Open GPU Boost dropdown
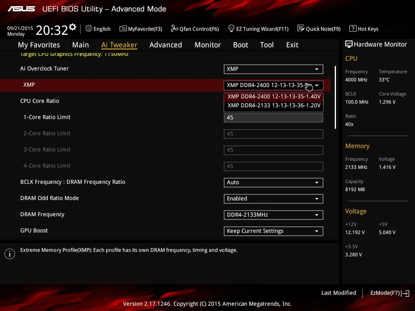415x311 pixels. (274, 231)
